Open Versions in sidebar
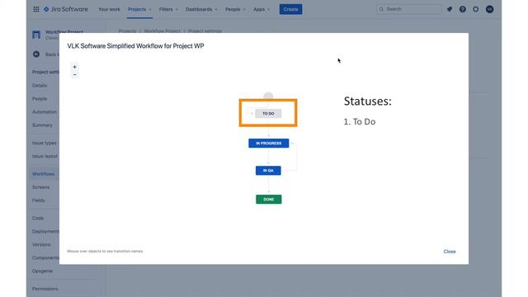The image size is (528, 297). point(41,244)
